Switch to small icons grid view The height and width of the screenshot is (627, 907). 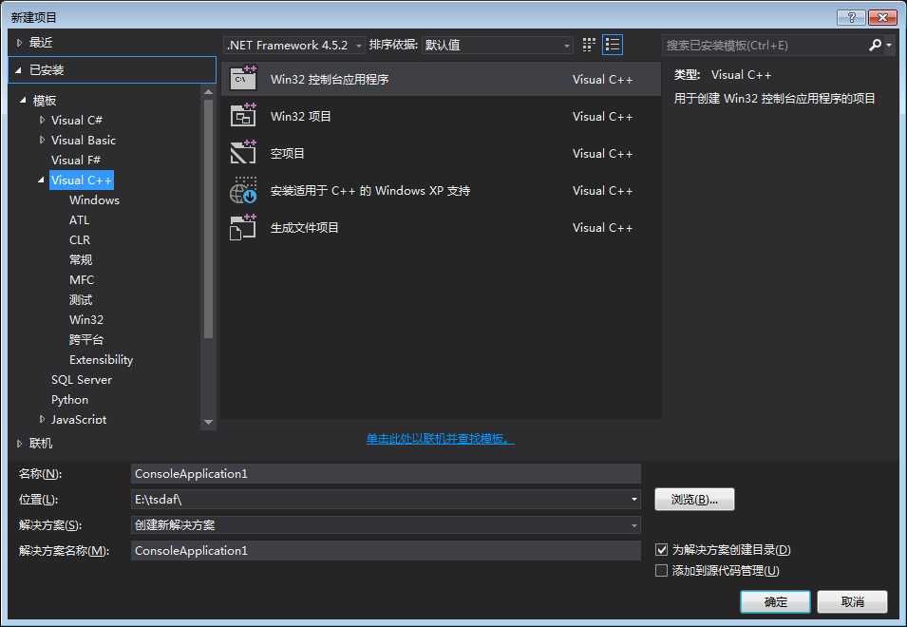(589, 45)
